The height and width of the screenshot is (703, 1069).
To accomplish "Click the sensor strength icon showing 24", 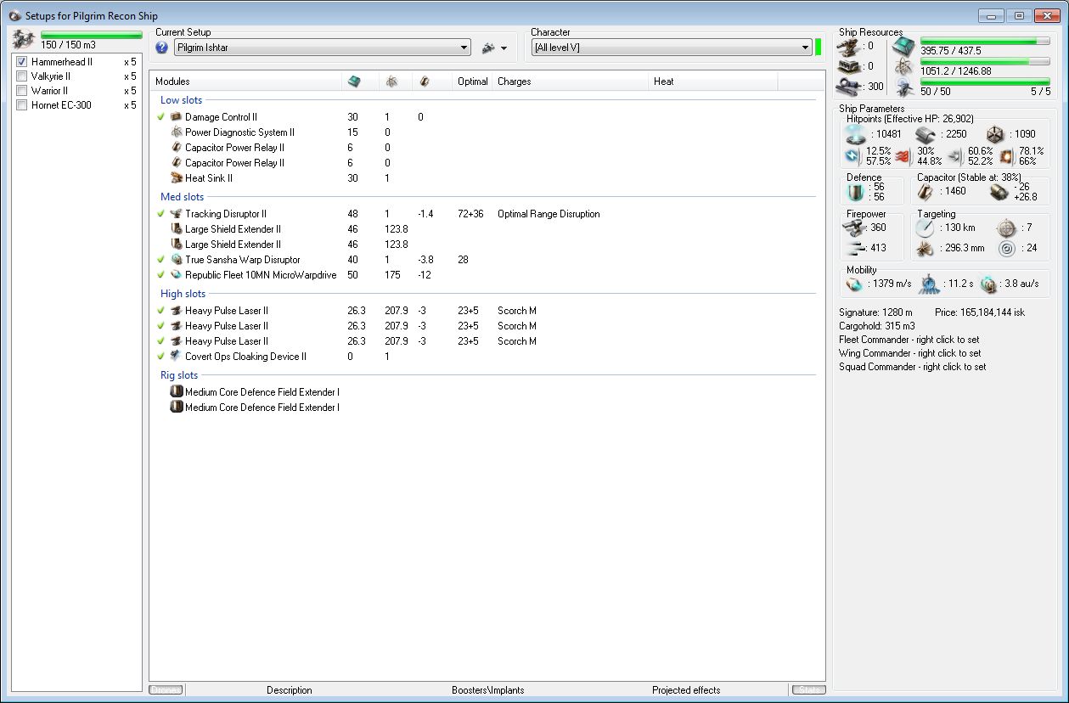I will pyautogui.click(x=1007, y=249).
